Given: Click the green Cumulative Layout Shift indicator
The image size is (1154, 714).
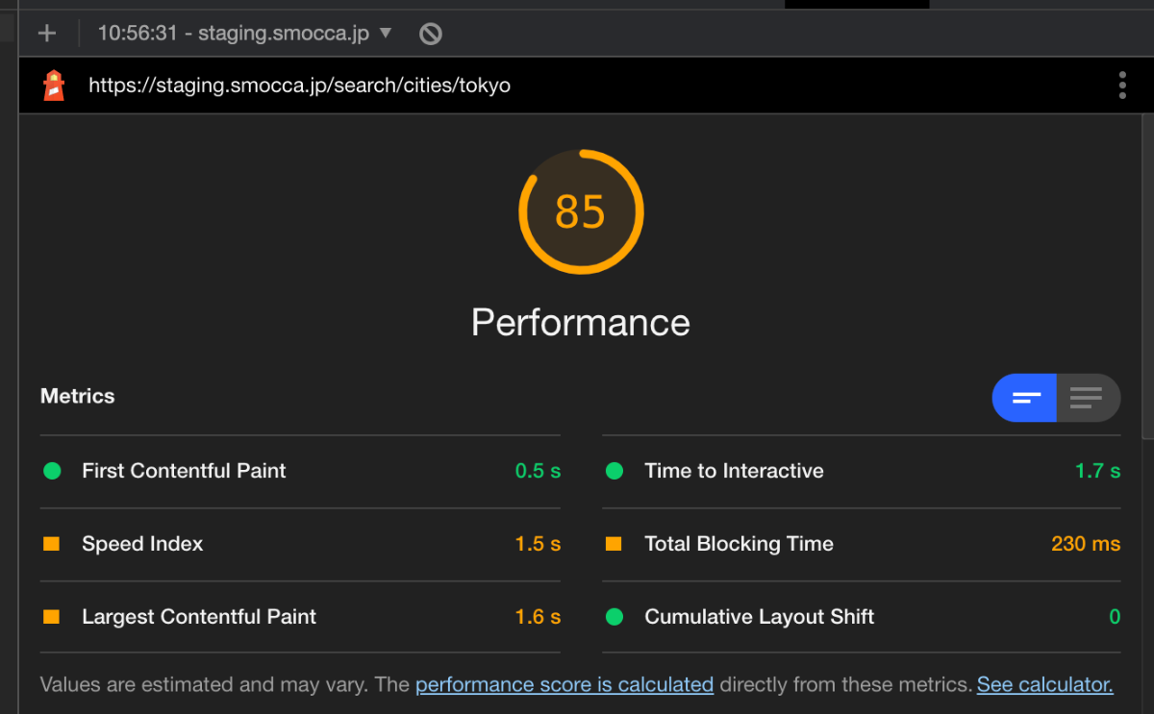Looking at the screenshot, I should (x=614, y=617).
